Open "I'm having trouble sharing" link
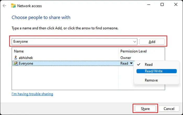Viewport: 183px width, 115px height. pyautogui.click(x=32, y=94)
